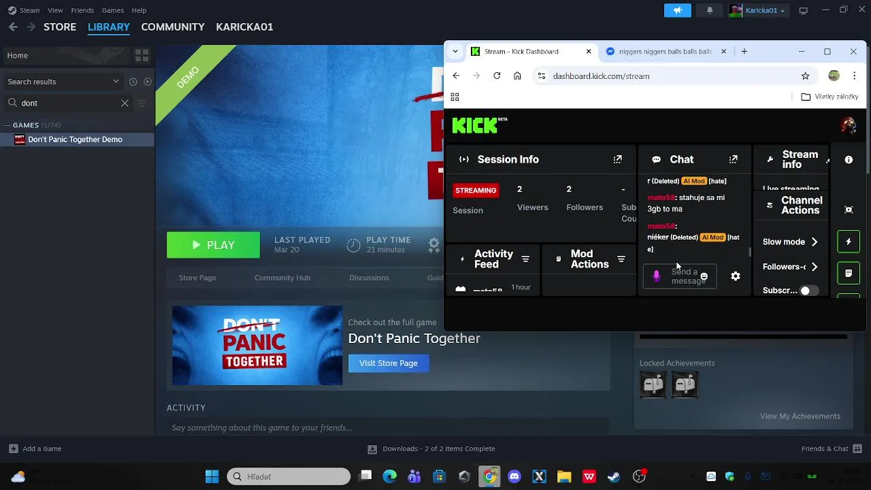
Task: Open the Community Hub tab
Action: click(282, 278)
